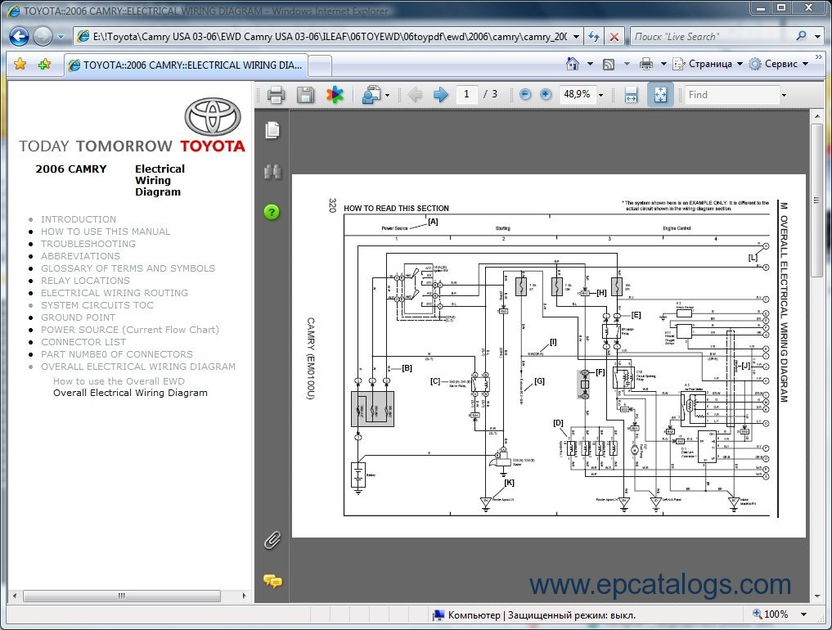Click the PDF Save a copy icon
The height and width of the screenshot is (630, 832).
click(305, 95)
